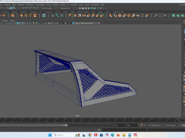Click the orange circular wheel shelf icon

pos(129,16)
